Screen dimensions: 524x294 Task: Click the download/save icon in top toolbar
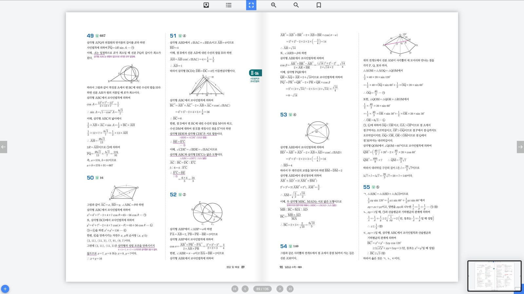click(x=206, y=5)
